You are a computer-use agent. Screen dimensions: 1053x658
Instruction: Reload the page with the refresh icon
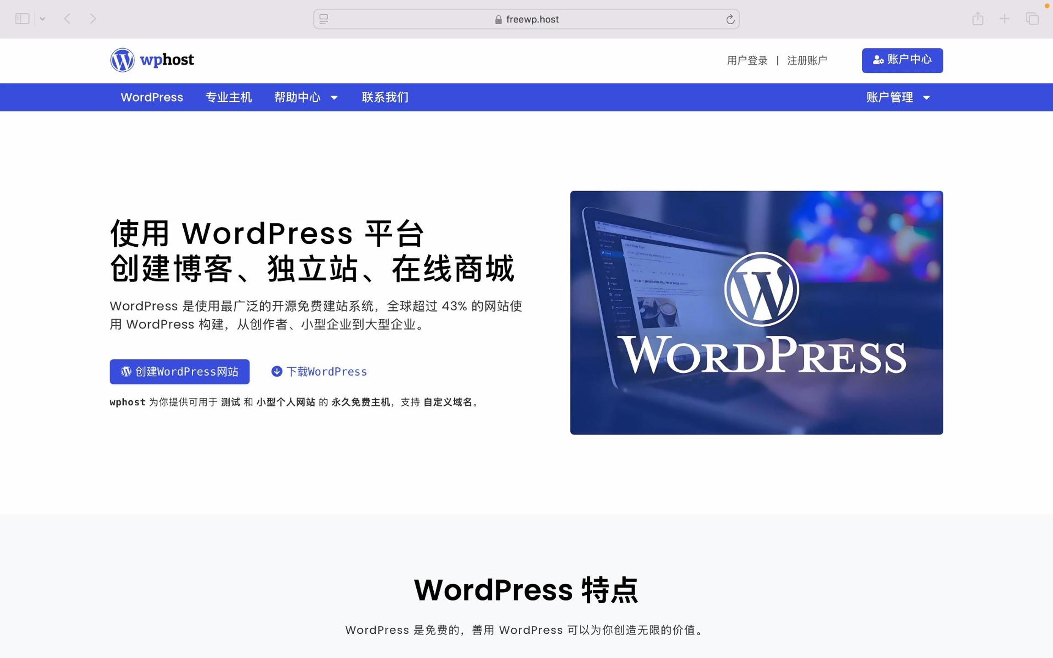(x=730, y=19)
